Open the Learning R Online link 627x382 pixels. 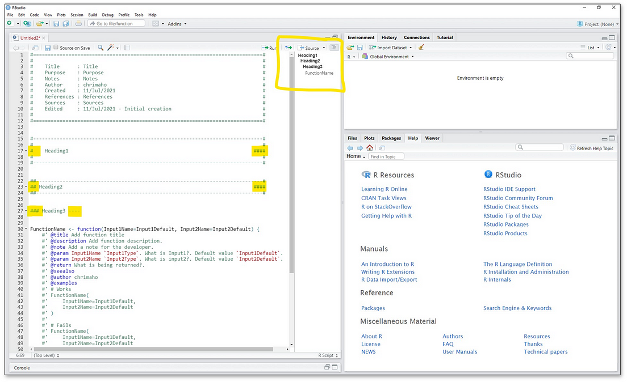[x=384, y=189]
